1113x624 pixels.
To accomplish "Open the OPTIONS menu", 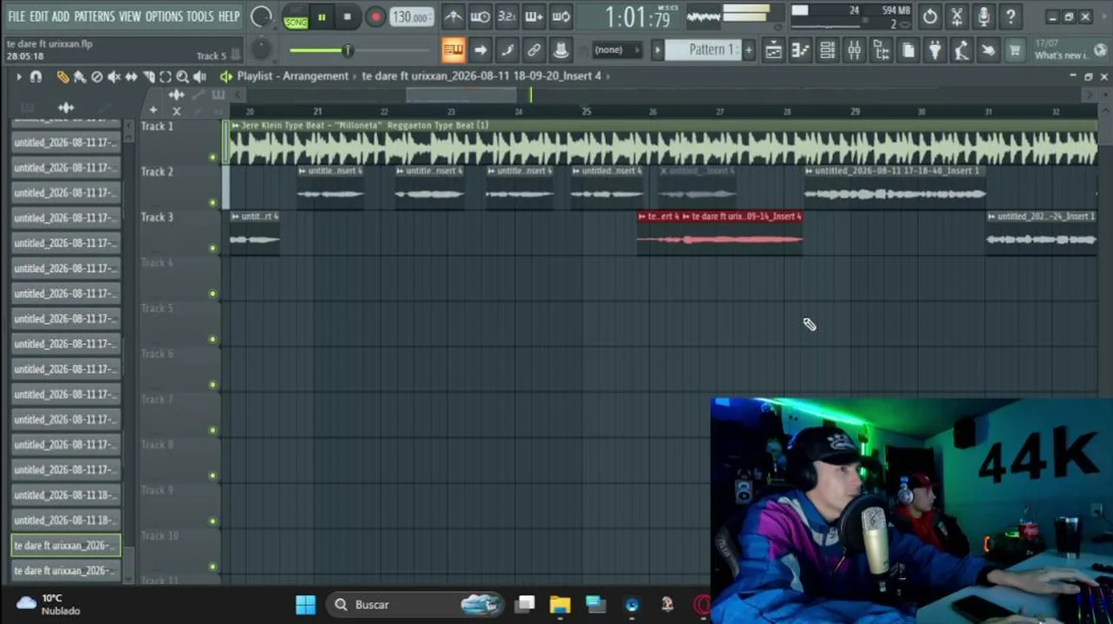I will 164,16.
